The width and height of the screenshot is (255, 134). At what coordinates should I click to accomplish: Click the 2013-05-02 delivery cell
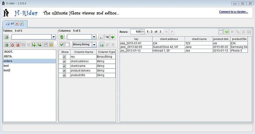pyautogui.click(x=221, y=47)
